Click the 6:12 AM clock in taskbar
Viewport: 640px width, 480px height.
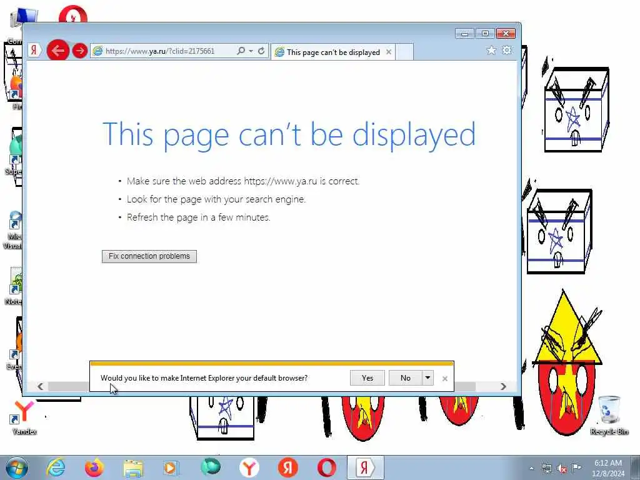pos(608,463)
